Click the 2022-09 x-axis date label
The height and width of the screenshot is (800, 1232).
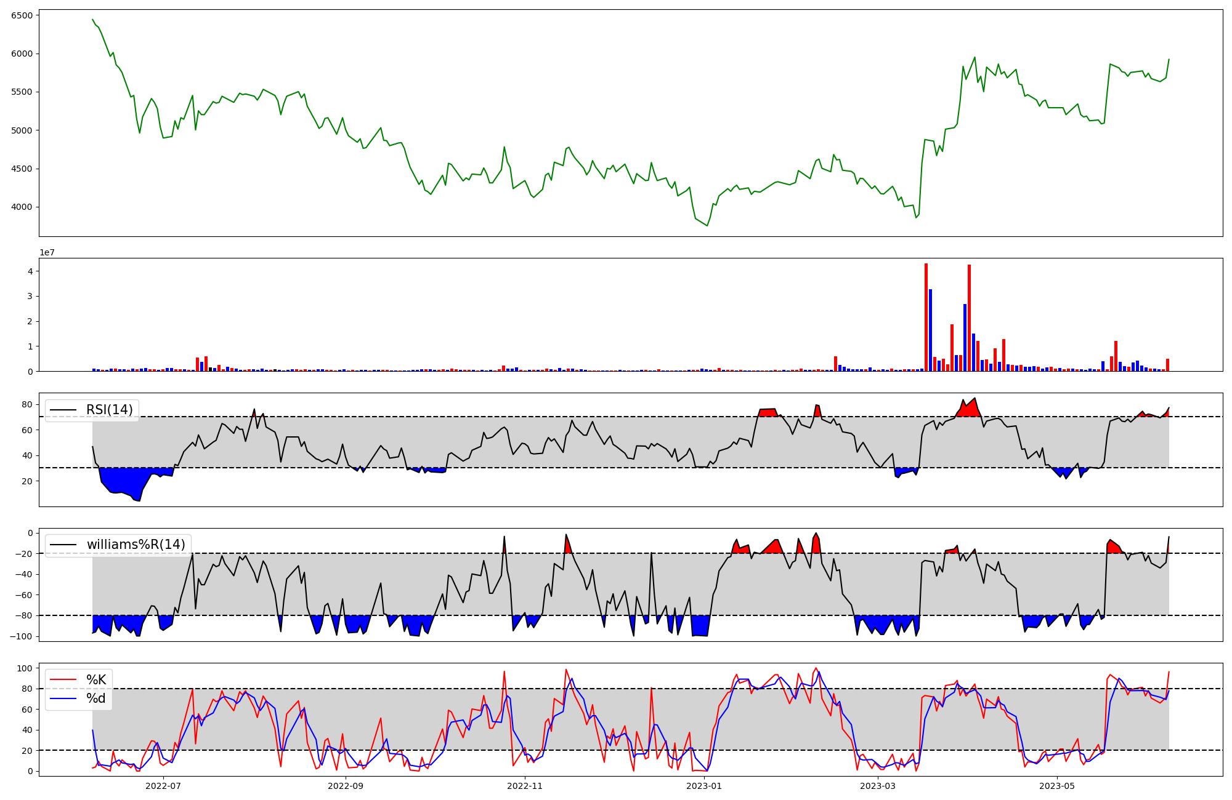pyautogui.click(x=345, y=786)
